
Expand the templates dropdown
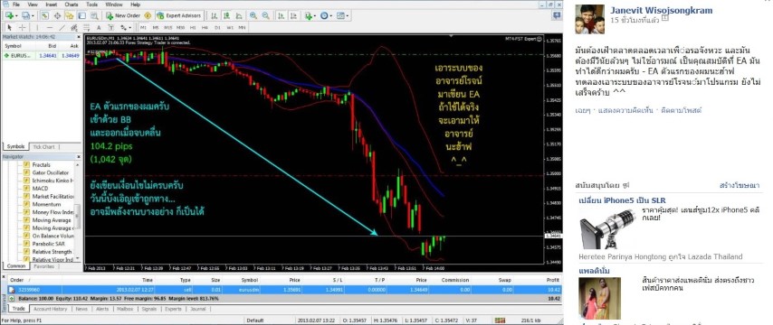[x=348, y=15]
